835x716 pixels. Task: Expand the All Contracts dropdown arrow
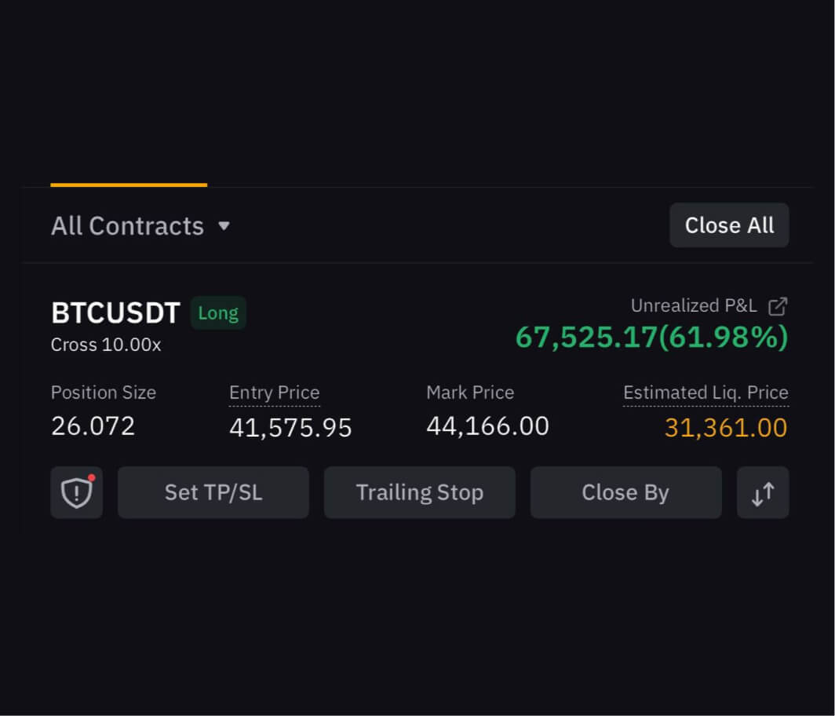[224, 226]
